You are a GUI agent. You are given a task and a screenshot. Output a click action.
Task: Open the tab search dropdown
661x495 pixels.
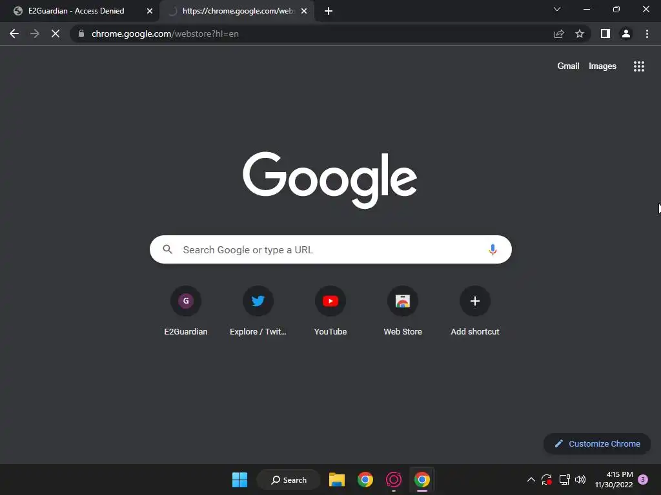coord(557,9)
